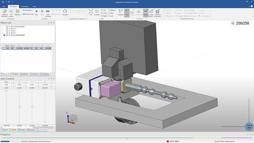Toggle Tool visibility in the ribbon
The image size is (254, 143).
(127, 12)
